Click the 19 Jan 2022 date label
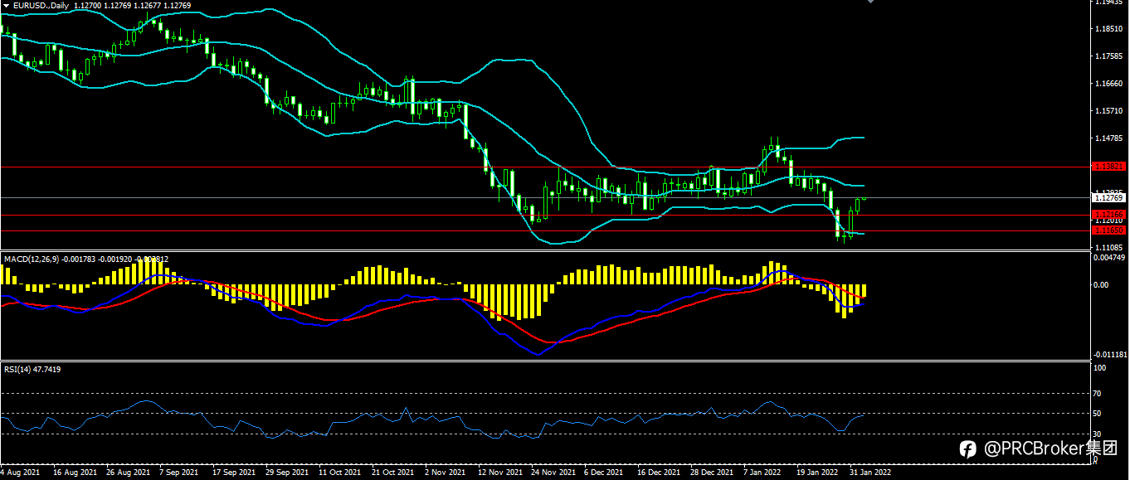1130x480 pixels. [x=818, y=473]
